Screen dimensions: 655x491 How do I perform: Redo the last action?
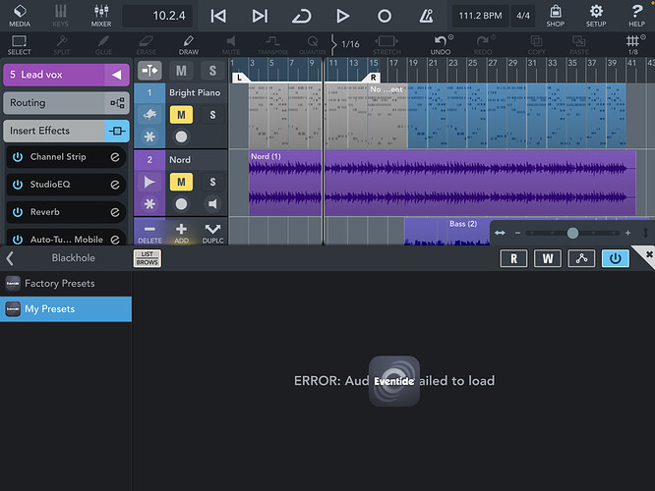[483, 44]
